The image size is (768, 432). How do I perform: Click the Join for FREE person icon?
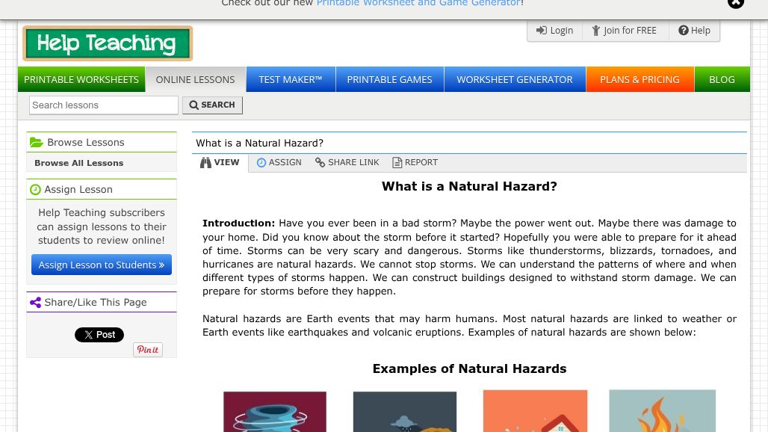pos(595,31)
